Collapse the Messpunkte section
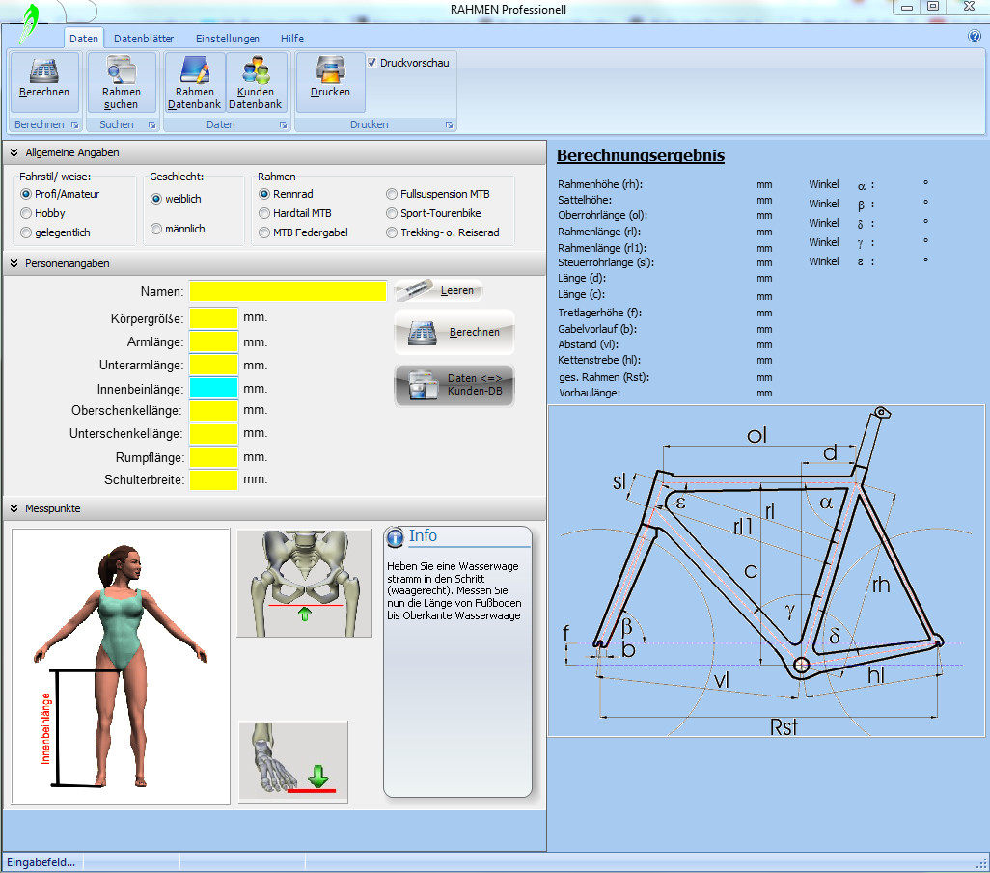 (x=14, y=508)
